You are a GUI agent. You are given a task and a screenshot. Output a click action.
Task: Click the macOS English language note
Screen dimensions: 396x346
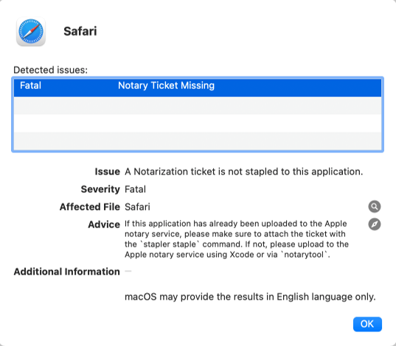[250, 297]
